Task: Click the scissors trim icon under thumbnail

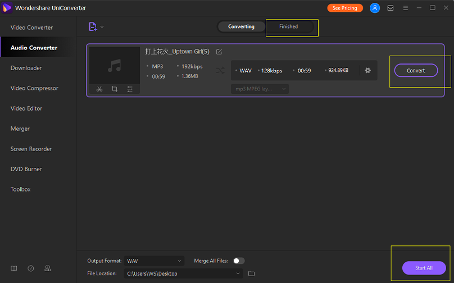Action: pos(99,89)
